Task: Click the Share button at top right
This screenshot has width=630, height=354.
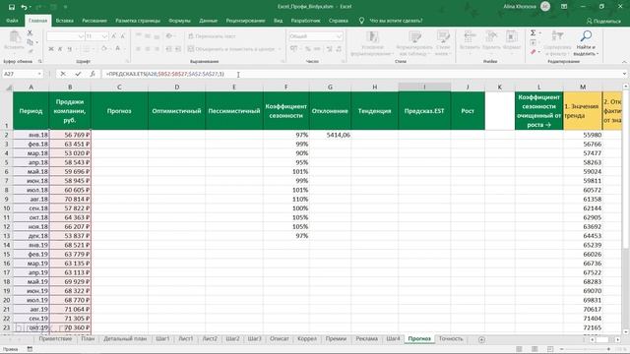Action: pos(603,21)
